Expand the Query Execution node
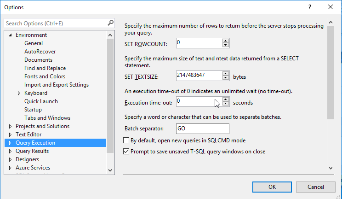 tap(11, 143)
